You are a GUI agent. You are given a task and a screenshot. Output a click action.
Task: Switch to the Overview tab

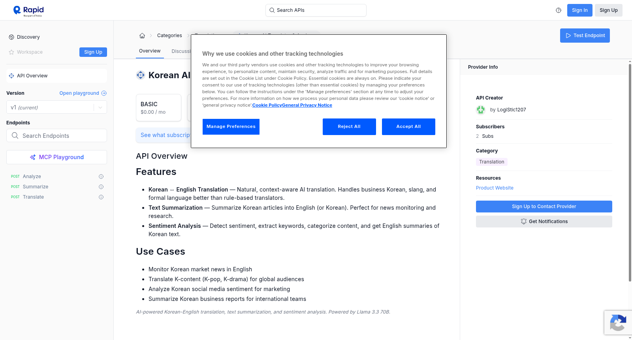tap(150, 51)
